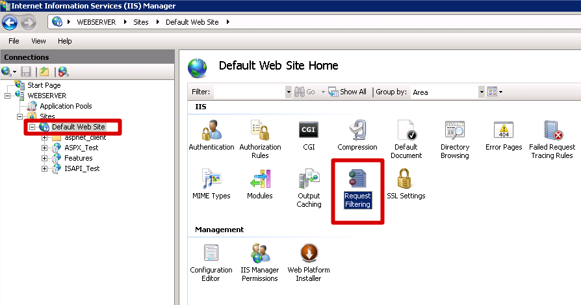The width and height of the screenshot is (581, 305).
Task: Click the globe icon in address bar
Action: (x=57, y=22)
